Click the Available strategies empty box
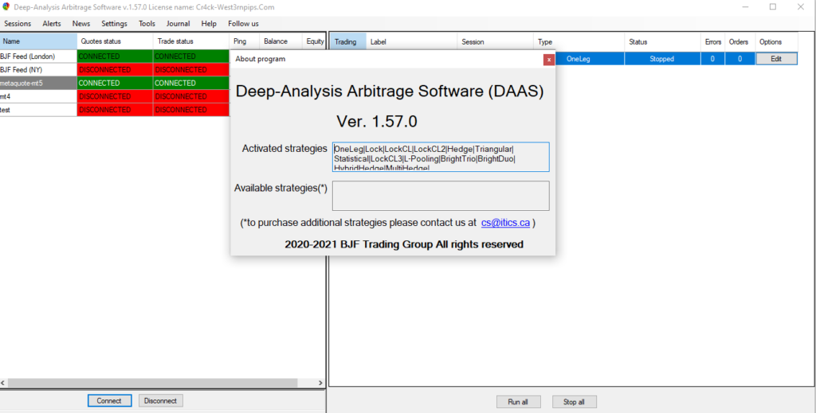The height and width of the screenshot is (413, 816). [441, 196]
